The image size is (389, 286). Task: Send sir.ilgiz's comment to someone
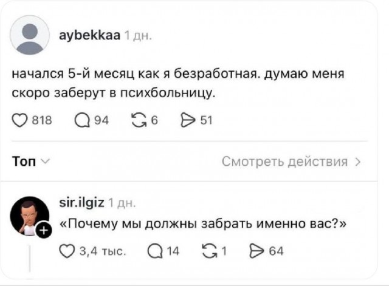(x=257, y=251)
